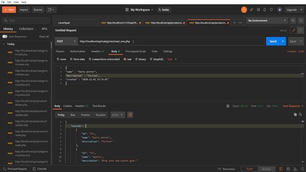
Task: Click the request URL input field
Action: 171,42
